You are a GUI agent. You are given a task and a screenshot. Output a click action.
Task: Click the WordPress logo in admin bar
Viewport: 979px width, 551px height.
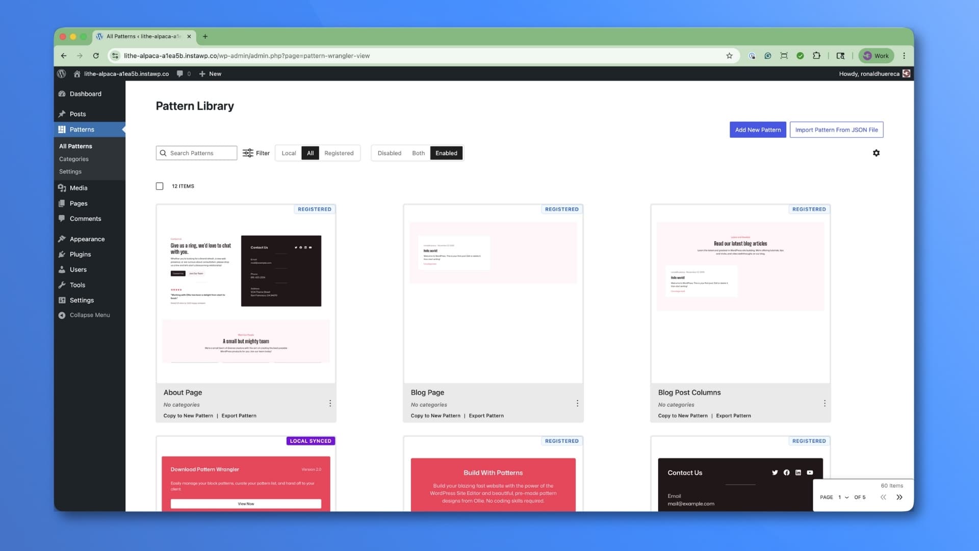pyautogui.click(x=62, y=73)
